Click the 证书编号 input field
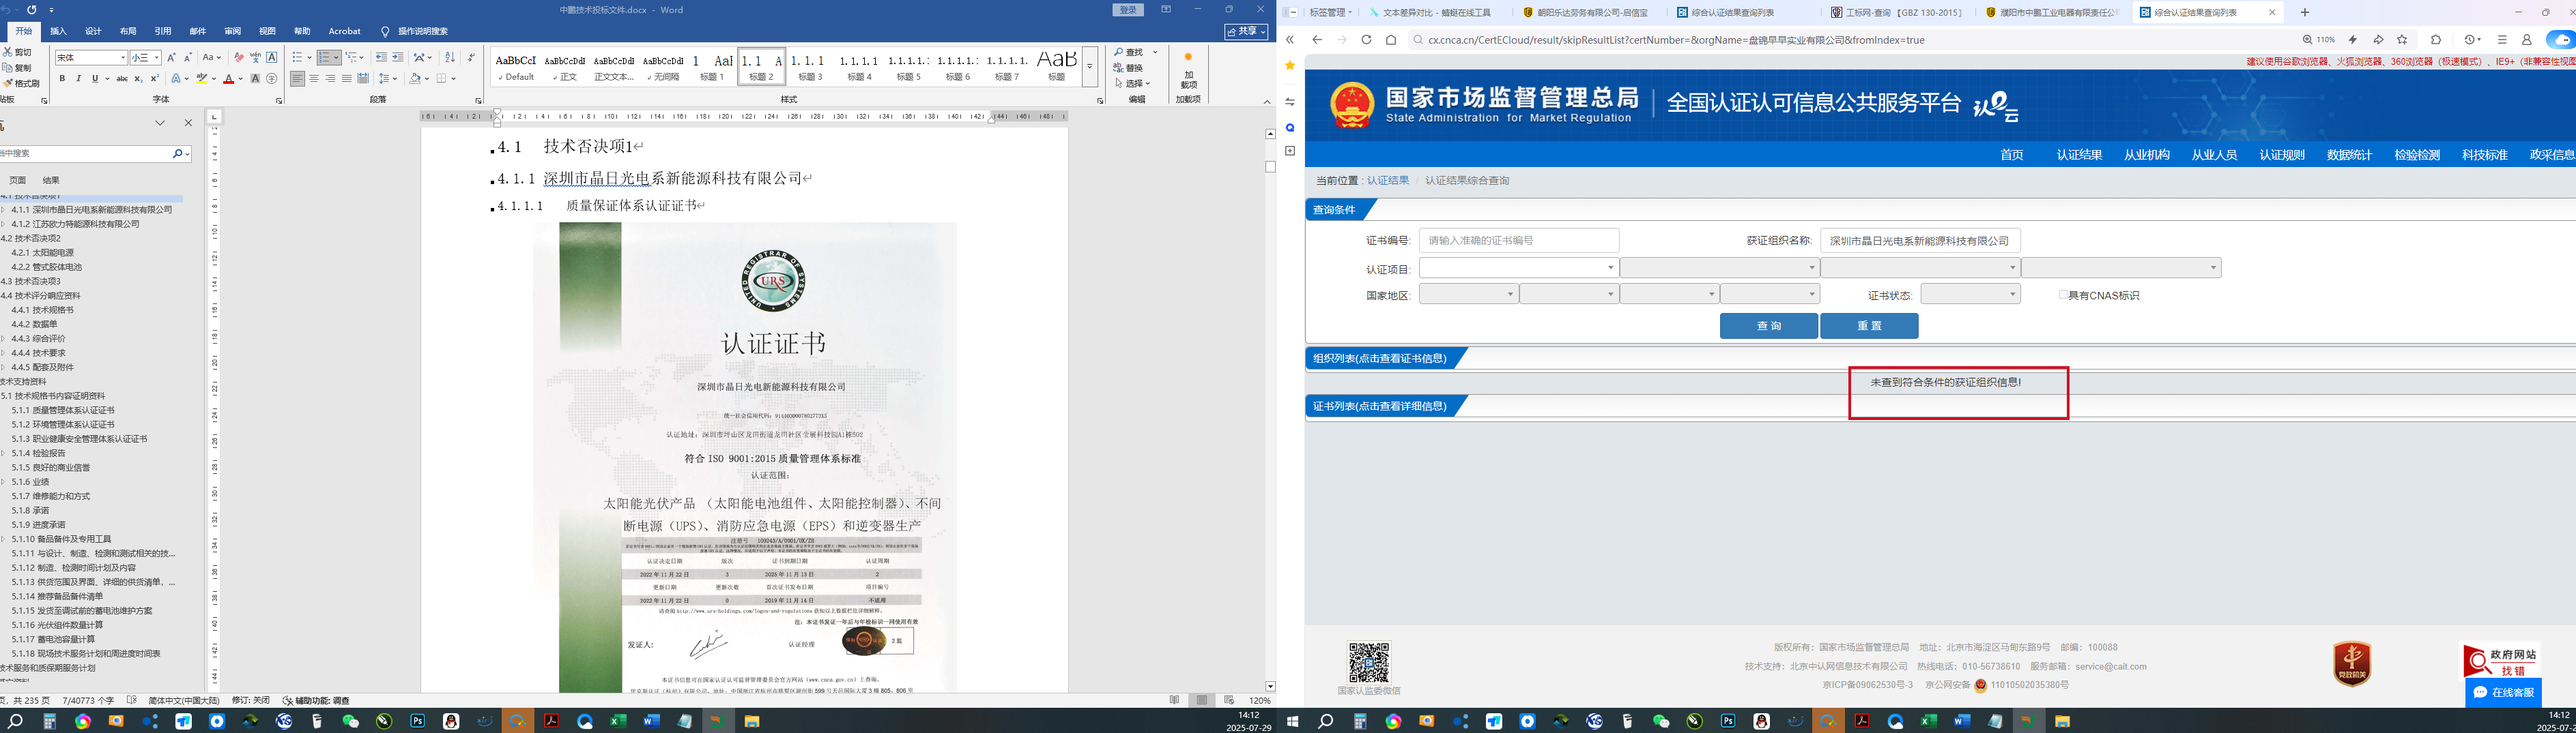The height and width of the screenshot is (733, 2576). (1519, 241)
